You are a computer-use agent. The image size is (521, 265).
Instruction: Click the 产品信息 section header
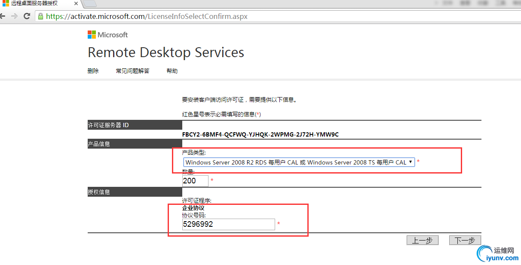(x=135, y=144)
